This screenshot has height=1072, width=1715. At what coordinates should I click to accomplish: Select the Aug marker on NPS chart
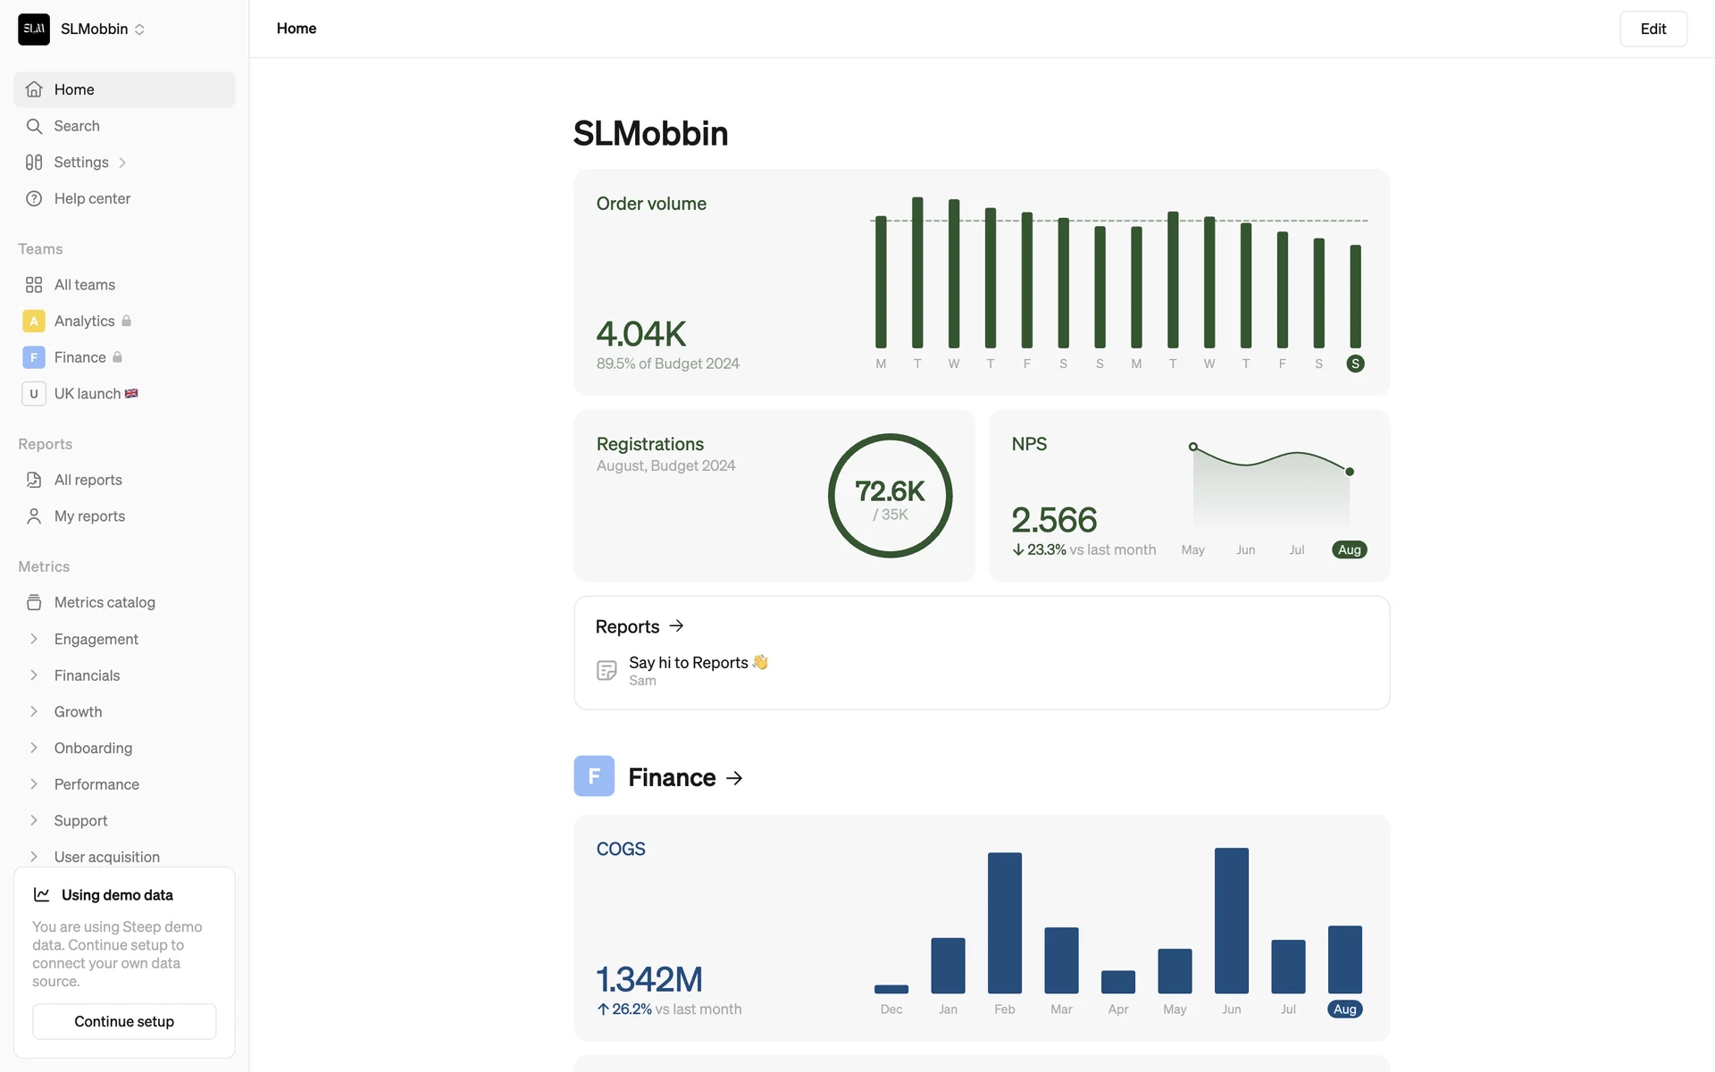tap(1349, 549)
